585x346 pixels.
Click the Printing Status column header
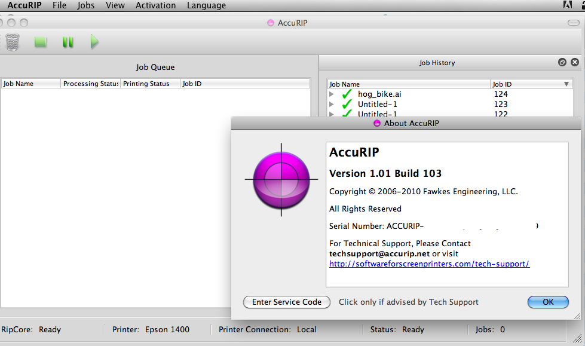150,84
